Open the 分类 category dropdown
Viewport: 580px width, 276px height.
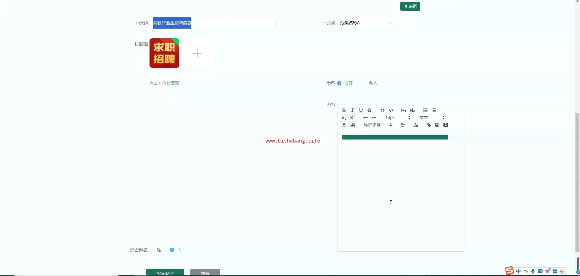[x=366, y=23]
